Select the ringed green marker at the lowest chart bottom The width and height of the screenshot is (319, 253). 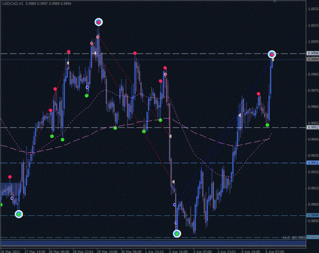point(177,234)
